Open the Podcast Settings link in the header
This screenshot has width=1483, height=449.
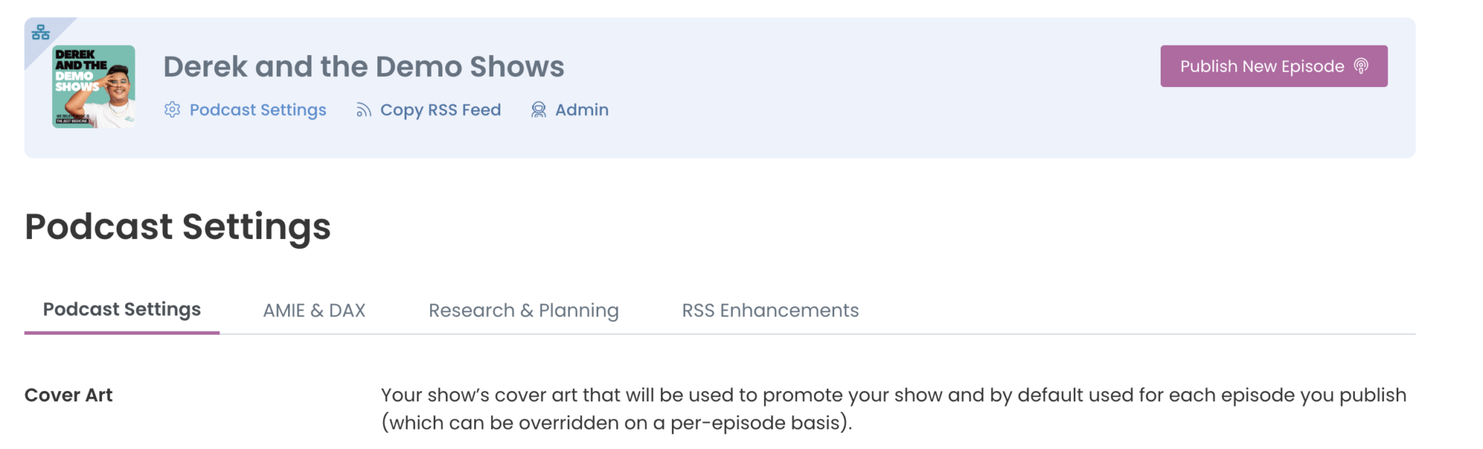point(257,110)
